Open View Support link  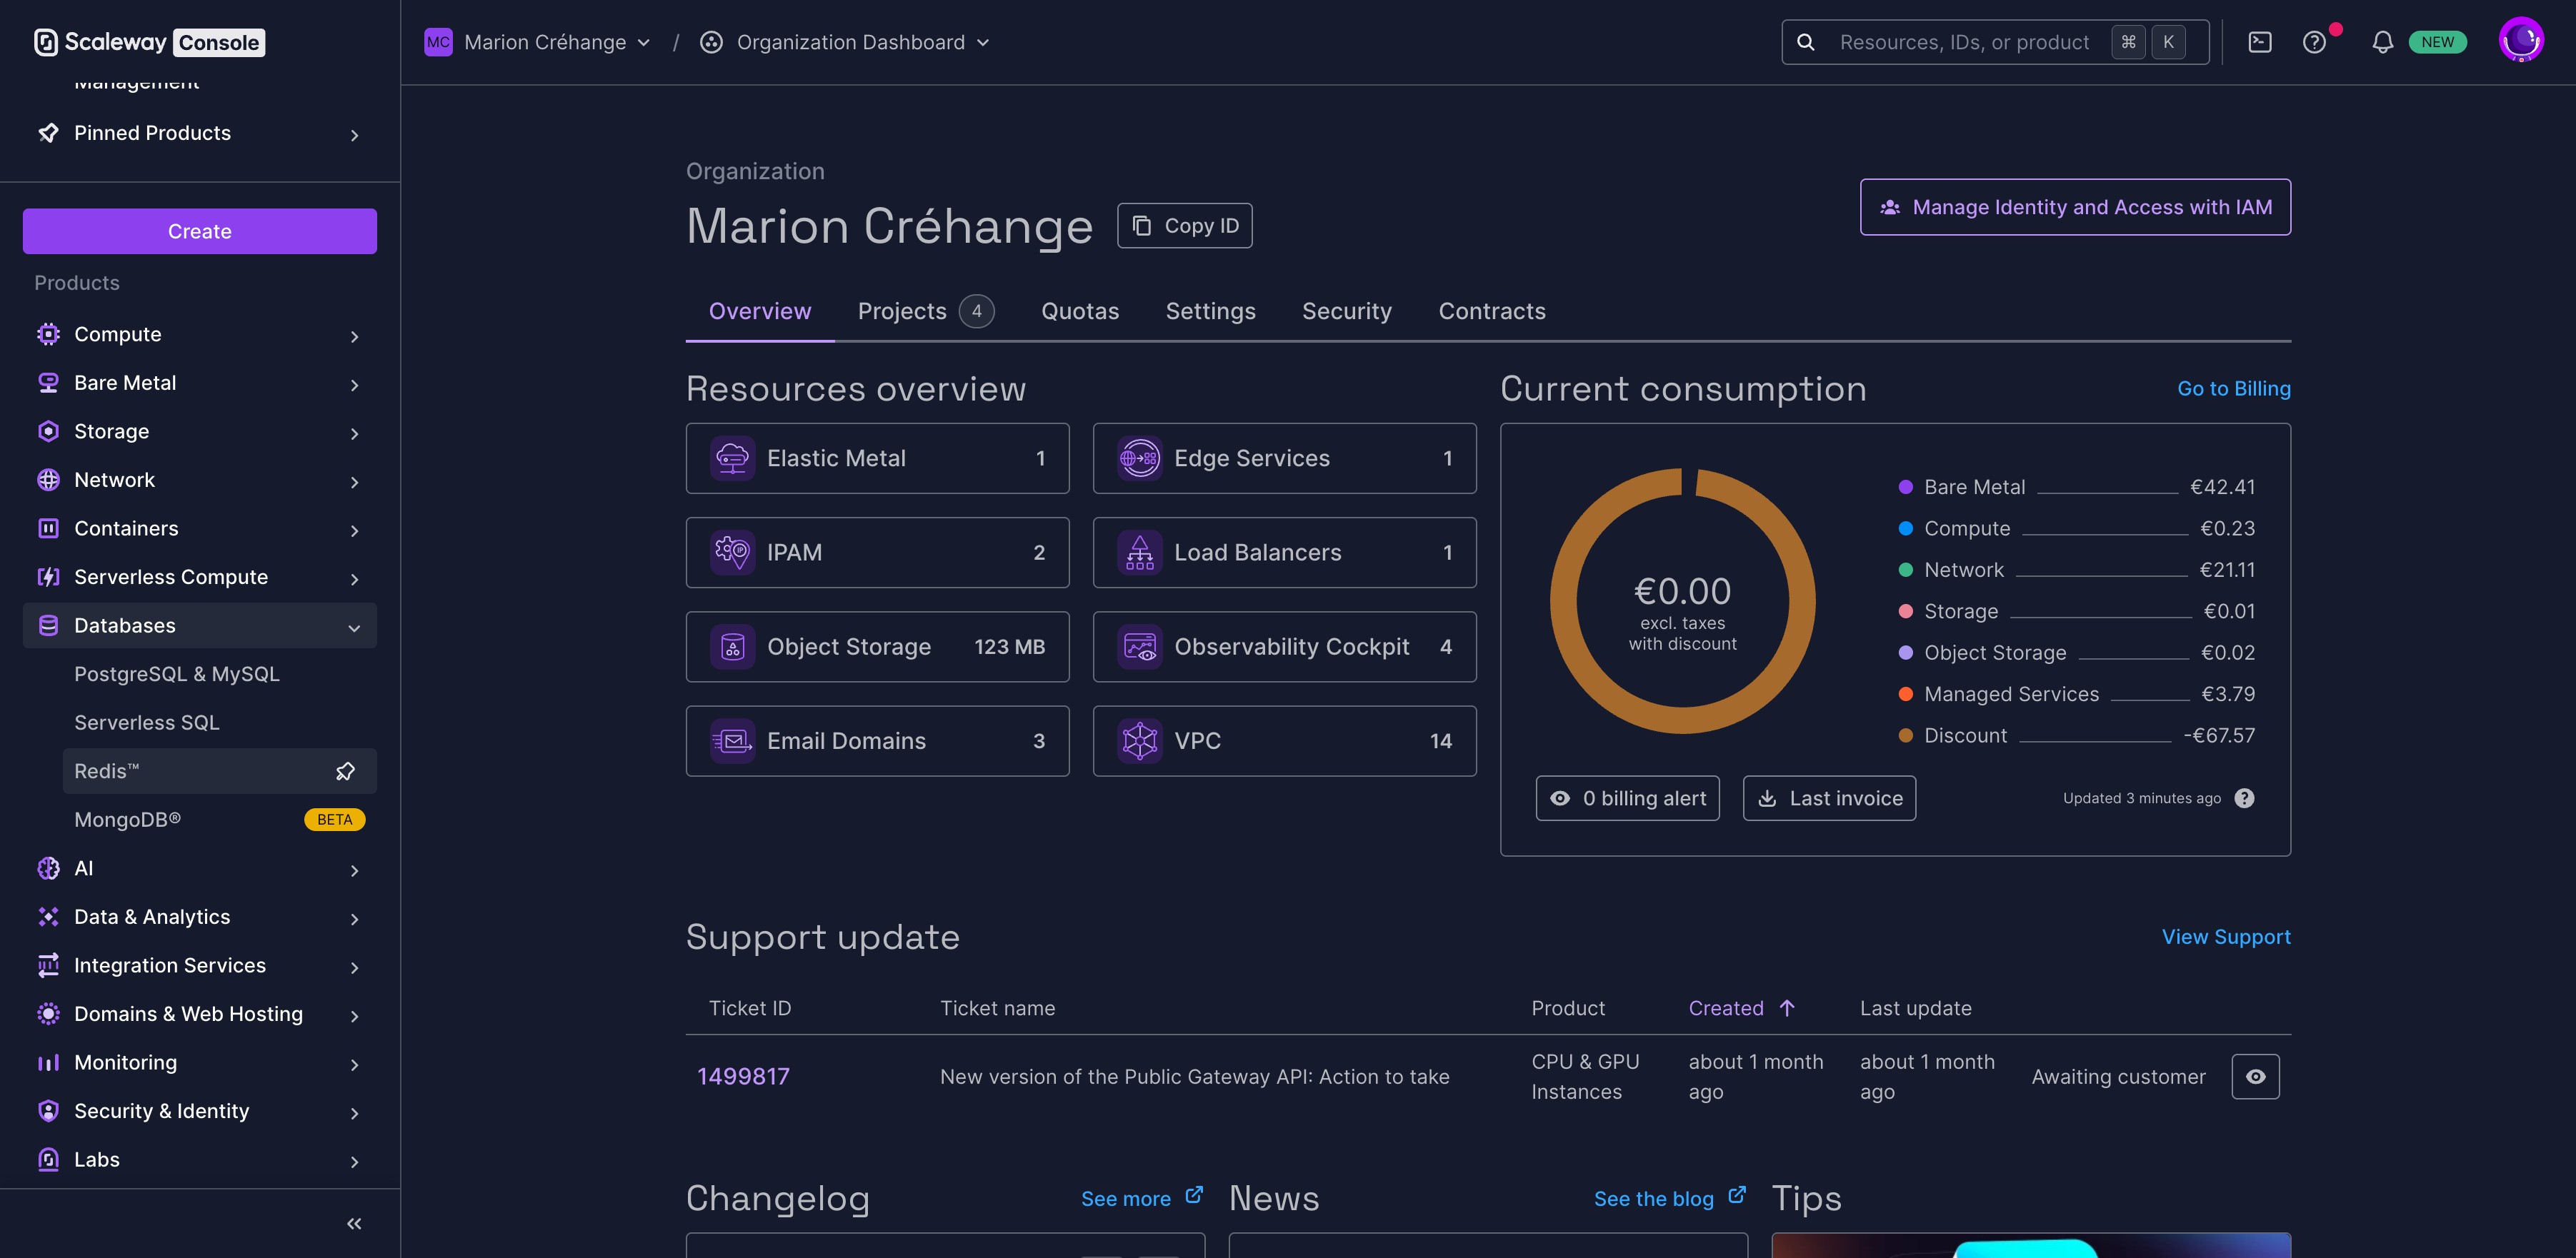point(2225,936)
